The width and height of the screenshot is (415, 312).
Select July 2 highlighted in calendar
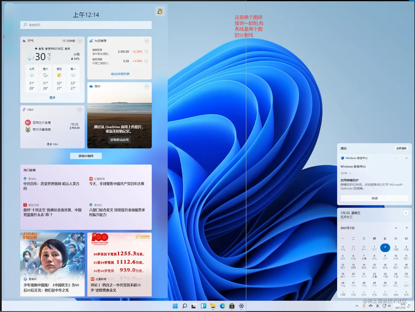coord(385,248)
